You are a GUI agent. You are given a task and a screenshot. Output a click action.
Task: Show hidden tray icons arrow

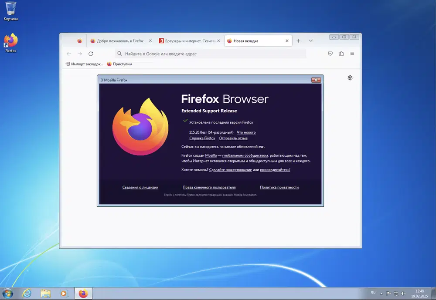pos(381,293)
